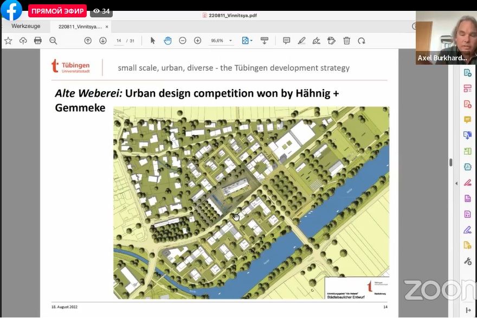
Task: Add a comment with speech bubble icon
Action: pos(287,41)
